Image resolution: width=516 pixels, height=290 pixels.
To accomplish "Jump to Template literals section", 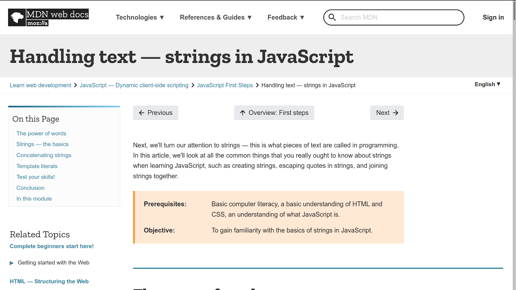I will coord(37,166).
